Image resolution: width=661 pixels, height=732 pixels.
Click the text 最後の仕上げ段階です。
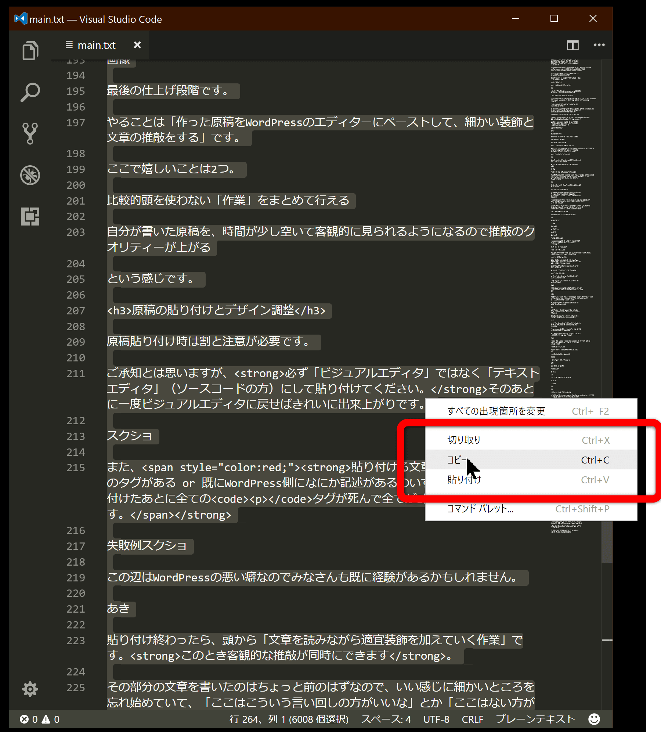point(168,90)
